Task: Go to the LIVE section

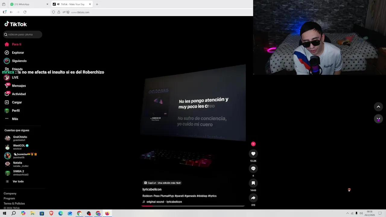Action: pyautogui.click(x=11, y=77)
